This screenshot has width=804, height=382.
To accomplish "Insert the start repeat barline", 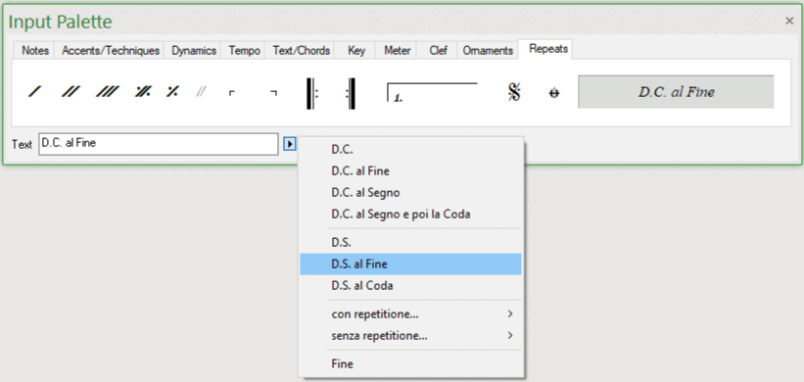I will 312,93.
